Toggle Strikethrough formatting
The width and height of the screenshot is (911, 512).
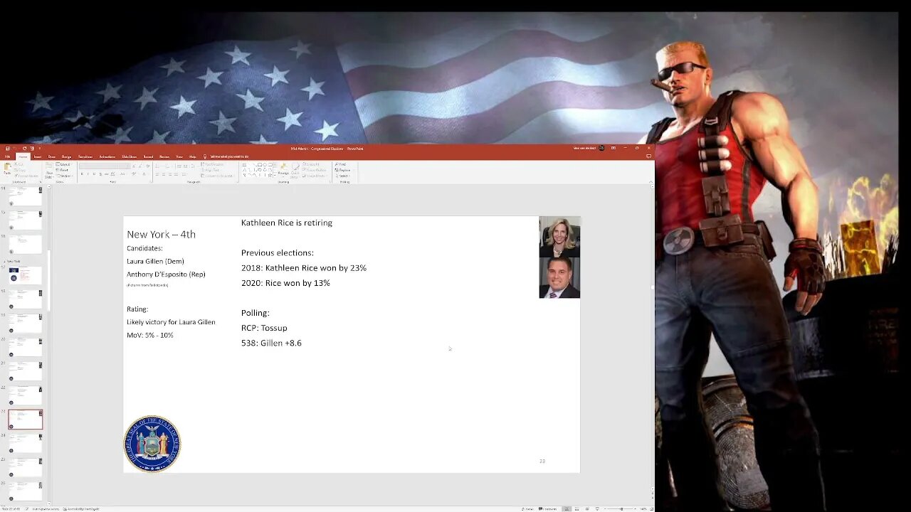[x=107, y=174]
